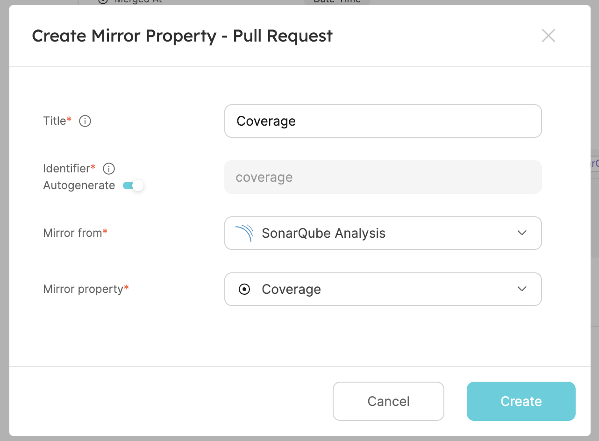Click the Identifier field label
This screenshot has width=599, height=441.
(x=67, y=168)
